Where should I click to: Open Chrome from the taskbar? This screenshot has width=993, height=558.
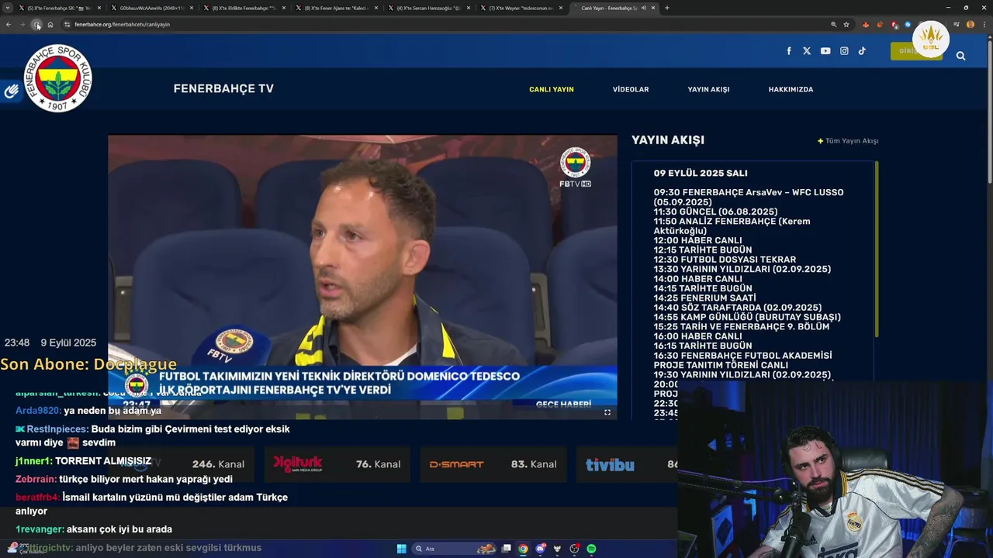[x=524, y=549]
